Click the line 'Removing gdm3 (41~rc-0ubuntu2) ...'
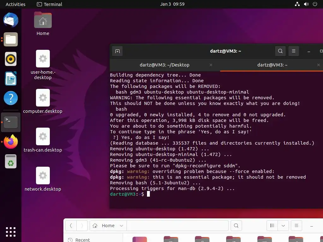This screenshot has height=242, width=323. click(158, 160)
